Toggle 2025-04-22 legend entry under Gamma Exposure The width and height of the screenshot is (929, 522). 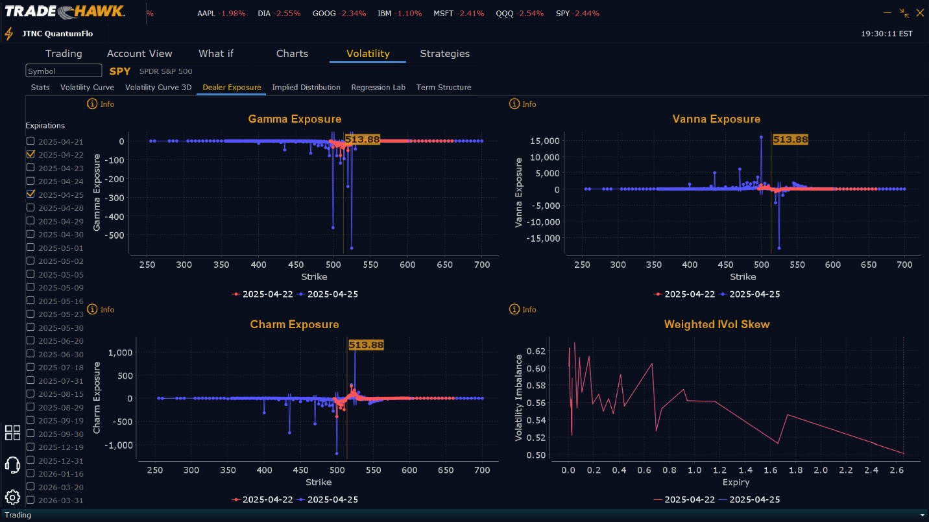pos(261,294)
